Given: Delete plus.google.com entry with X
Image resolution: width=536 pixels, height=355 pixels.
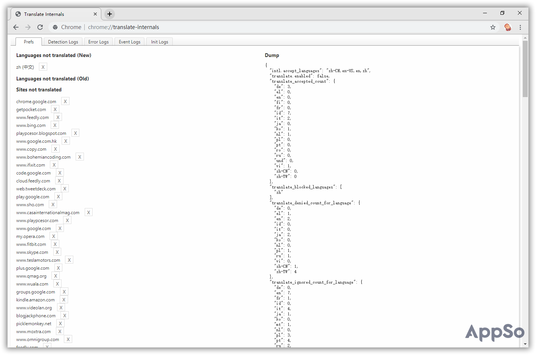Looking at the screenshot, I should tap(58, 268).
